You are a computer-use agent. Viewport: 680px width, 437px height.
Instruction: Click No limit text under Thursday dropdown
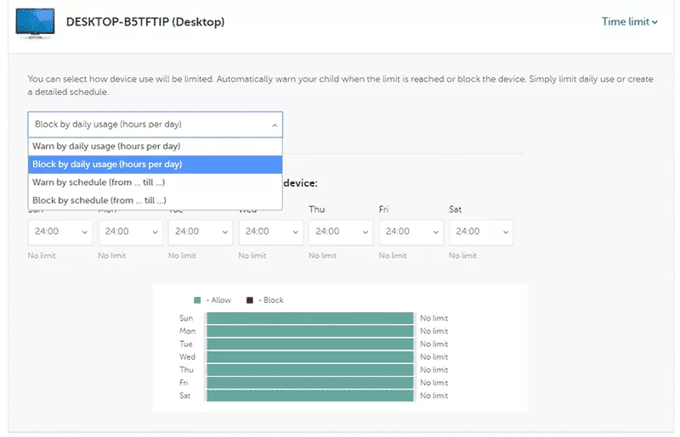tap(322, 255)
